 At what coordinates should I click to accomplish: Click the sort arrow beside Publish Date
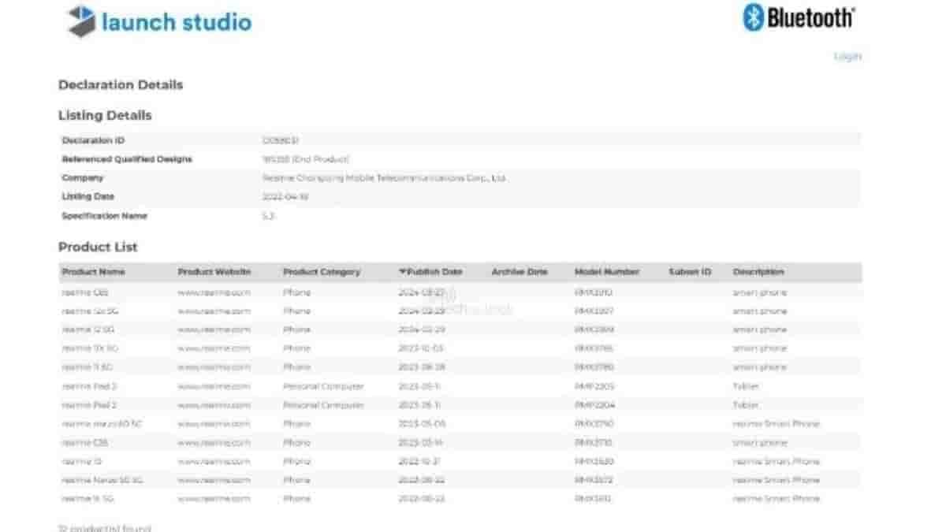click(403, 272)
